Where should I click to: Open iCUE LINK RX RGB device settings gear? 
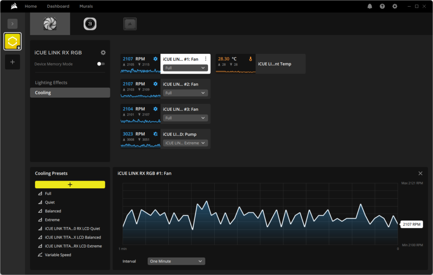[103, 52]
